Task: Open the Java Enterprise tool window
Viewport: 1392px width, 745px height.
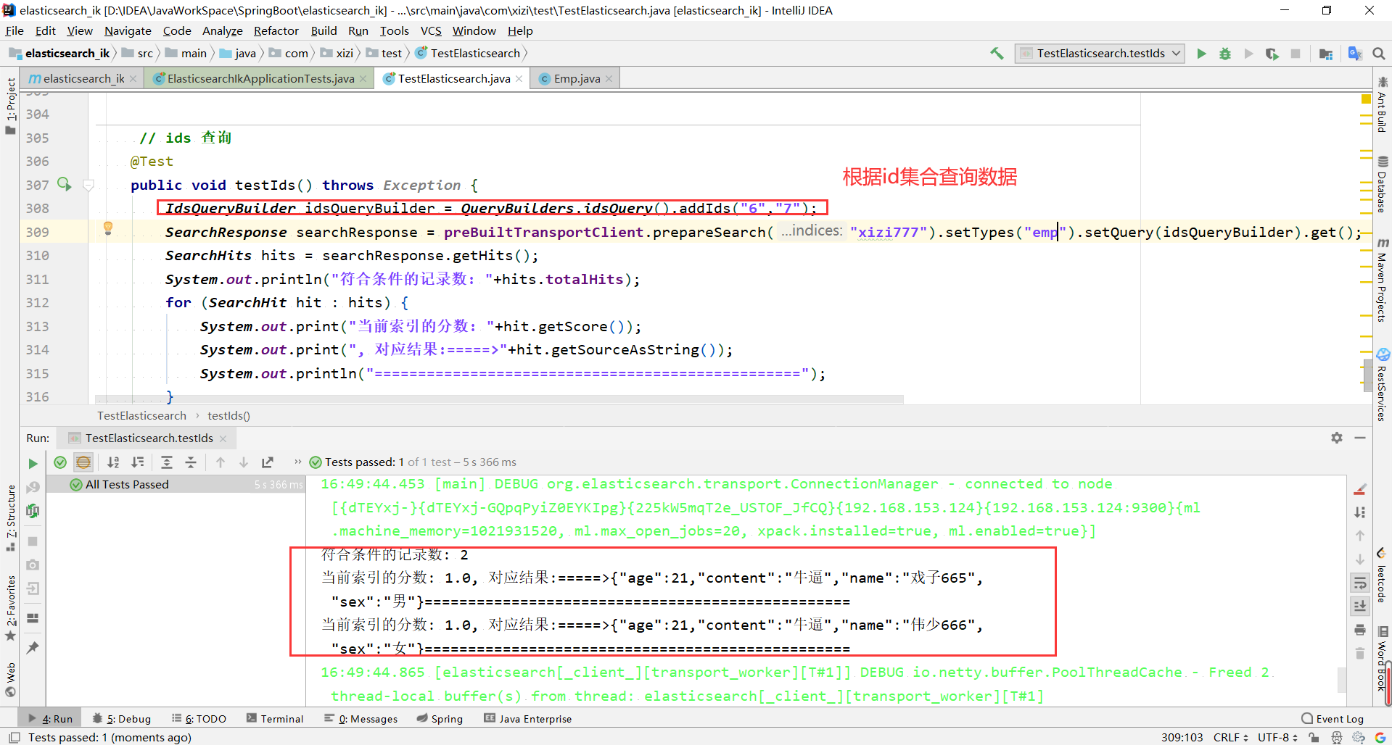Action: point(527,718)
